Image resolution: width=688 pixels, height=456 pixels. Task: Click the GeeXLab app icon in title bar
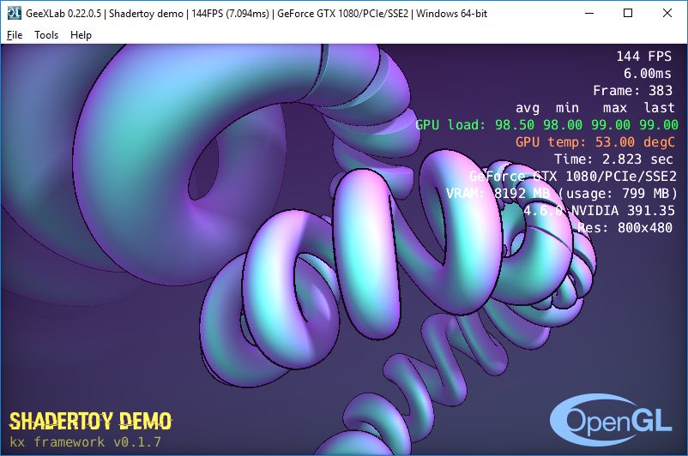[14, 13]
